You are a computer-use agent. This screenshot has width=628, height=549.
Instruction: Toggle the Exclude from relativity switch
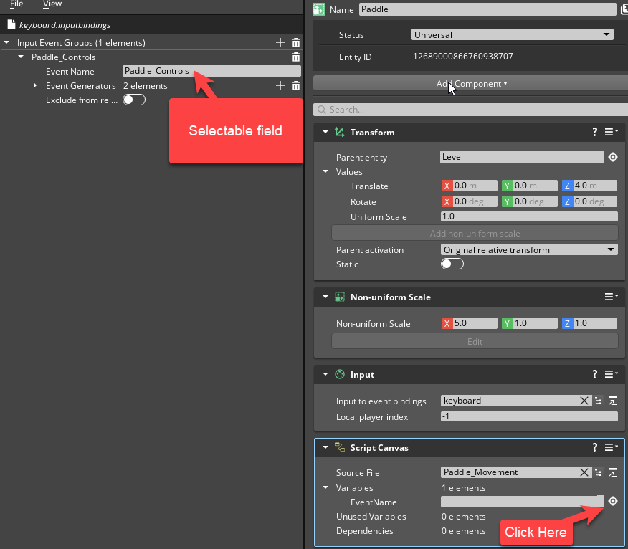[134, 100]
